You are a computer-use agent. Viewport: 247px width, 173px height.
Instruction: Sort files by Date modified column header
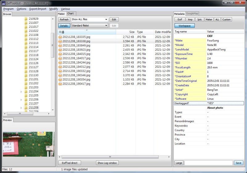pyautogui.click(x=163, y=32)
